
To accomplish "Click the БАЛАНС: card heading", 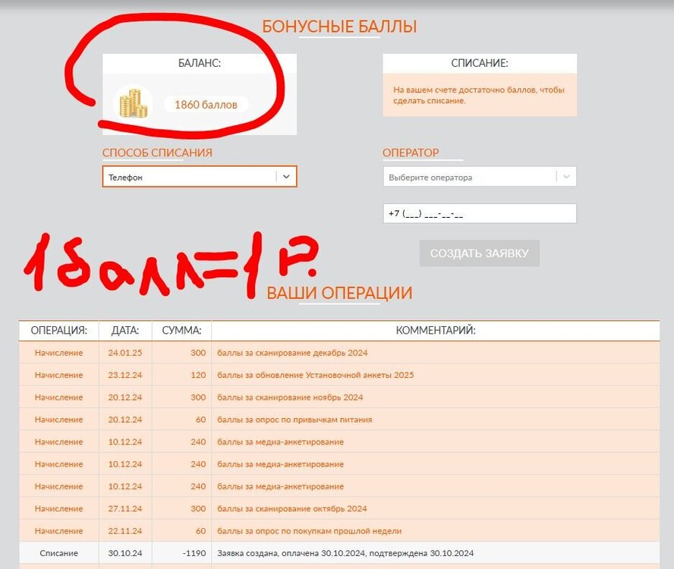I will point(200,63).
